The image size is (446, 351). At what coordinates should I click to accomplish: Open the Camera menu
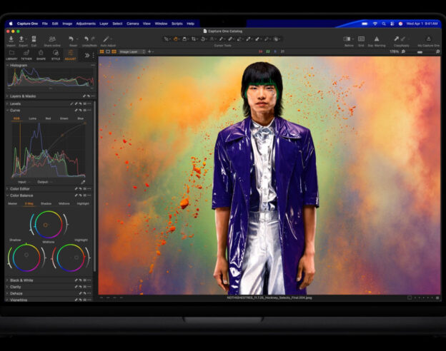tap(132, 24)
